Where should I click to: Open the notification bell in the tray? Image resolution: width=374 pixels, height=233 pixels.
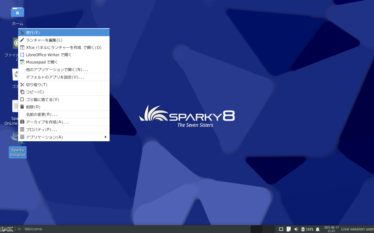(318, 229)
